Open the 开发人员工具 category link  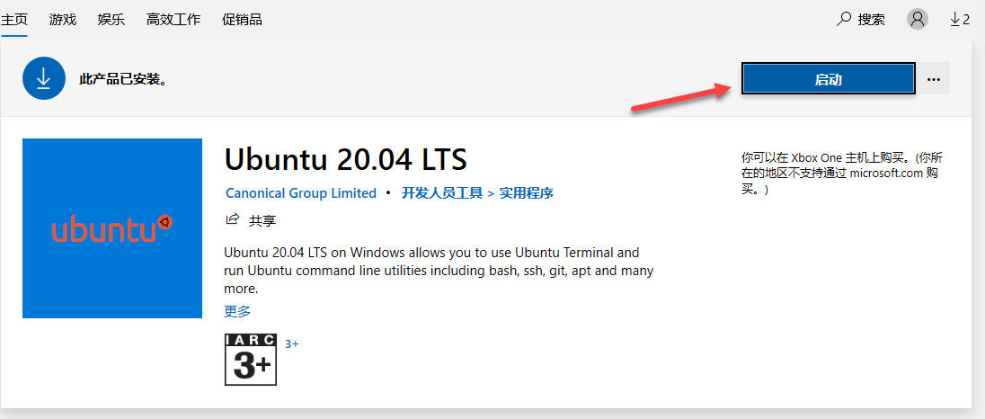[441, 193]
